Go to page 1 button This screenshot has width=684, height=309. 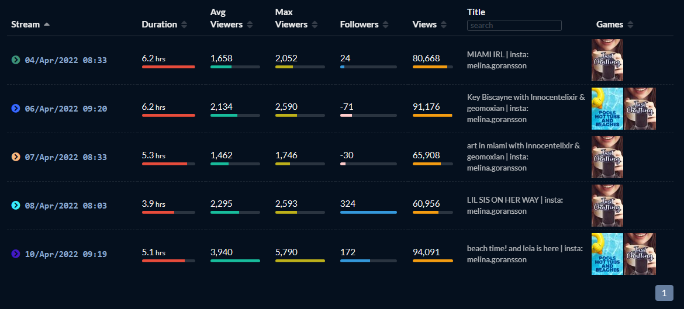click(x=664, y=293)
